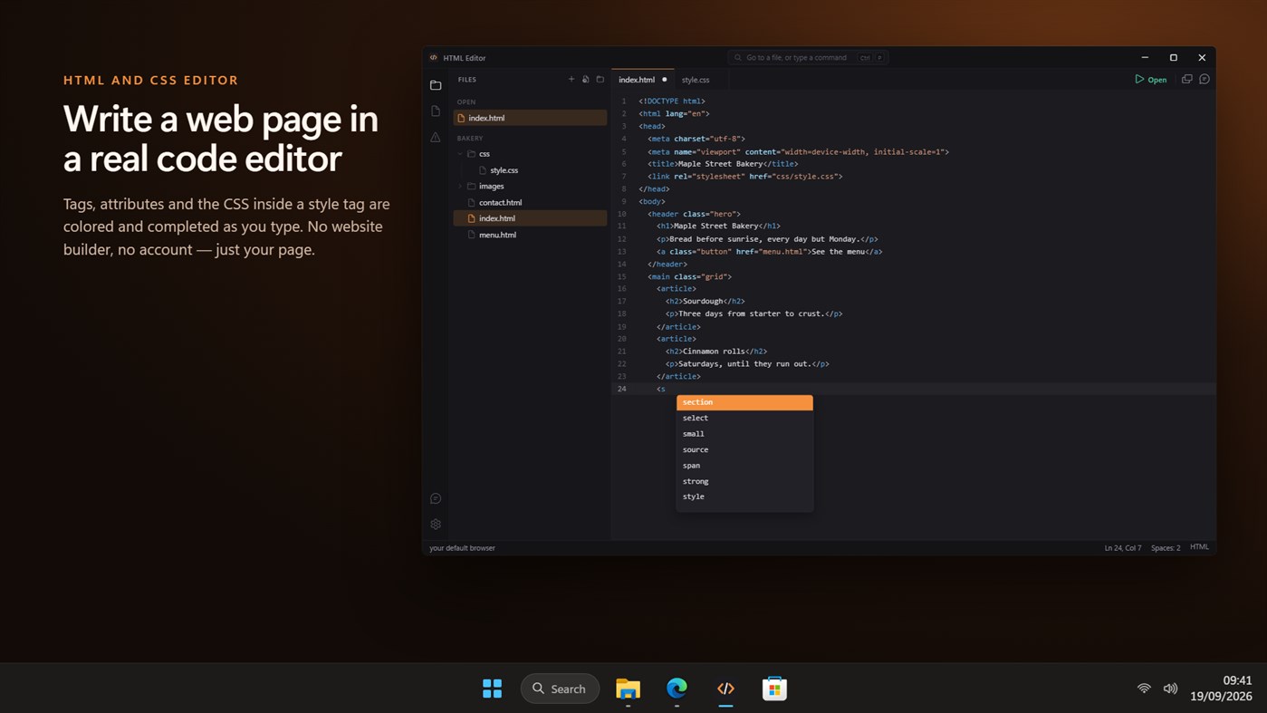Click the Ln 24, Col 7 status entry

(1123, 548)
